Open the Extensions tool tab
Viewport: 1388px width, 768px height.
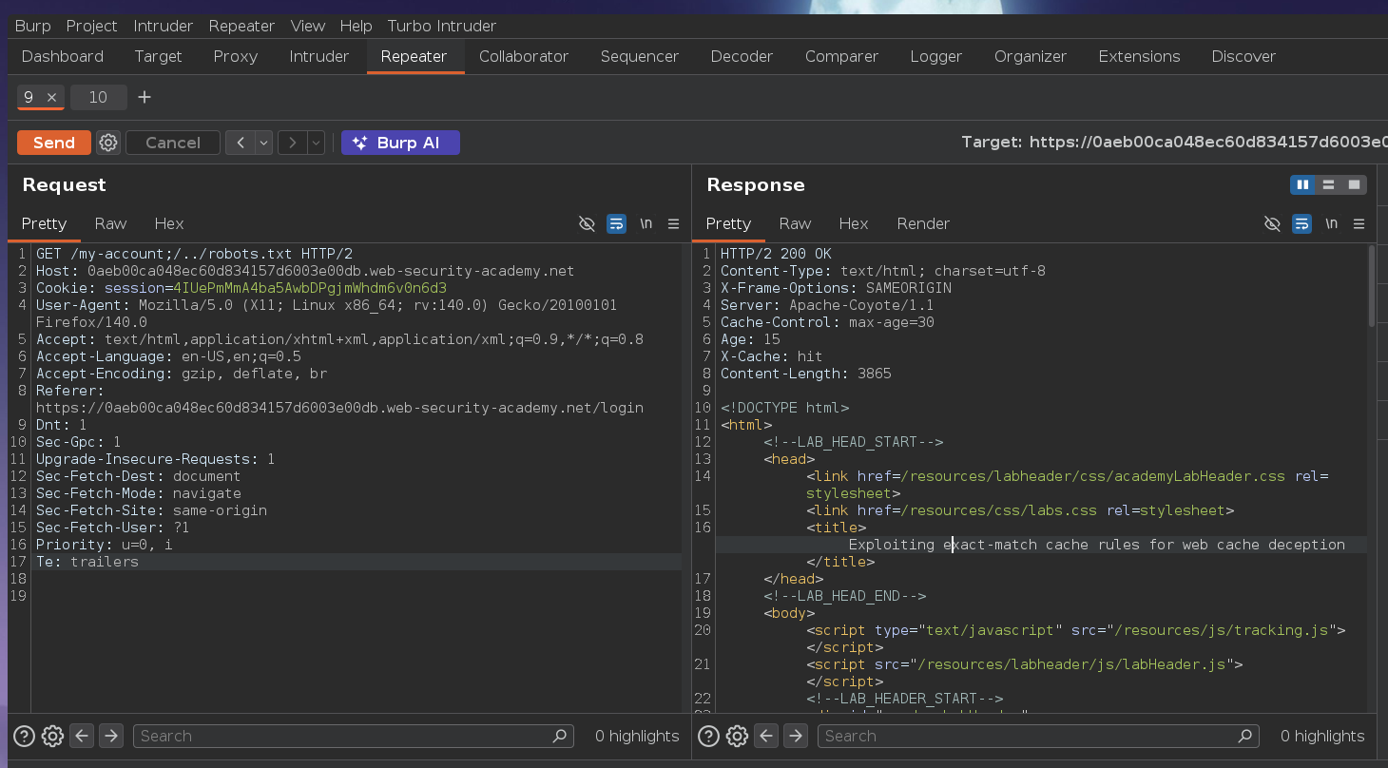coord(1139,56)
